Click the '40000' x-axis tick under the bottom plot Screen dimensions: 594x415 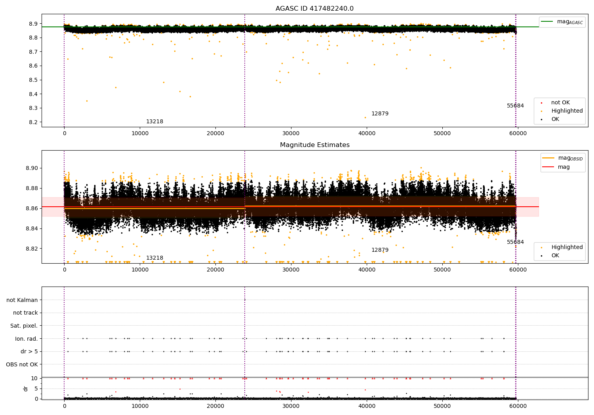coord(367,406)
